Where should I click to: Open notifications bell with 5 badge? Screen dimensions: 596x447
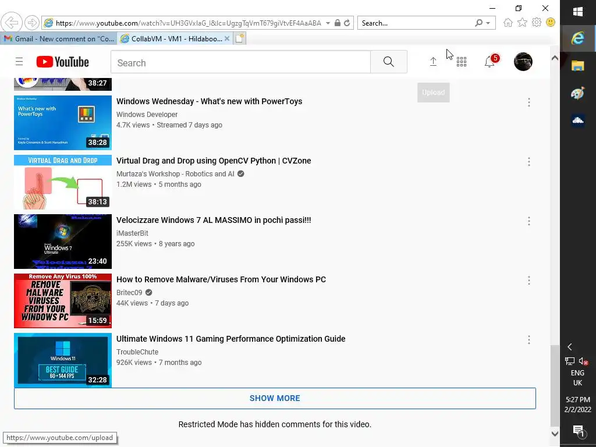(490, 61)
